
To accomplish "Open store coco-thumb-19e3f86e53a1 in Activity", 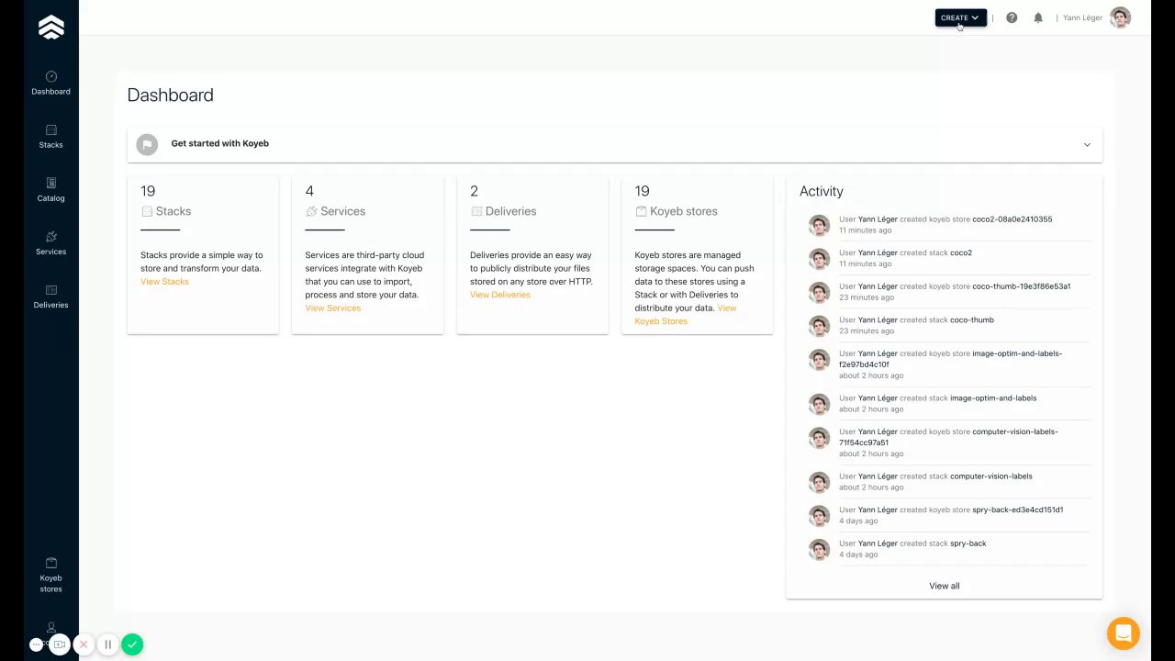I will [x=1022, y=286].
